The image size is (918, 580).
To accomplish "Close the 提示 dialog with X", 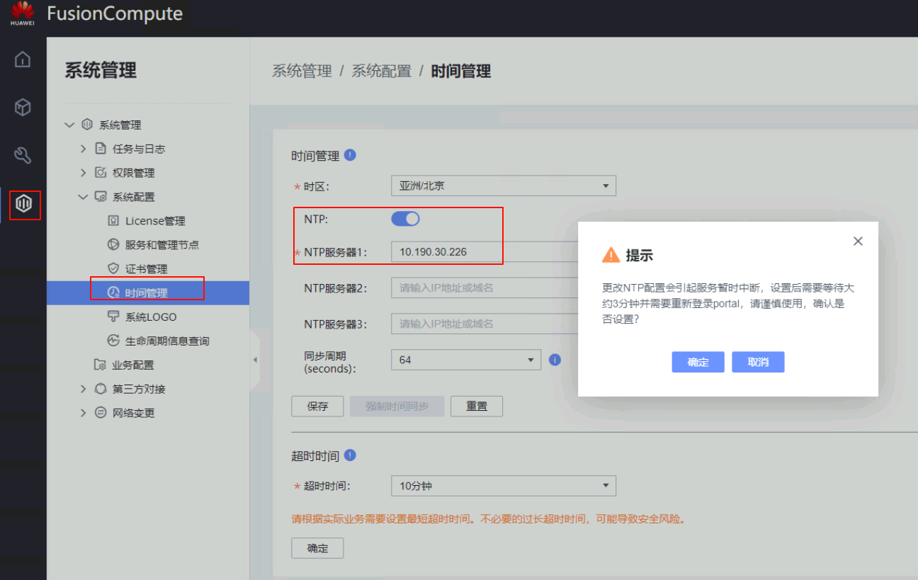I will pos(858,241).
